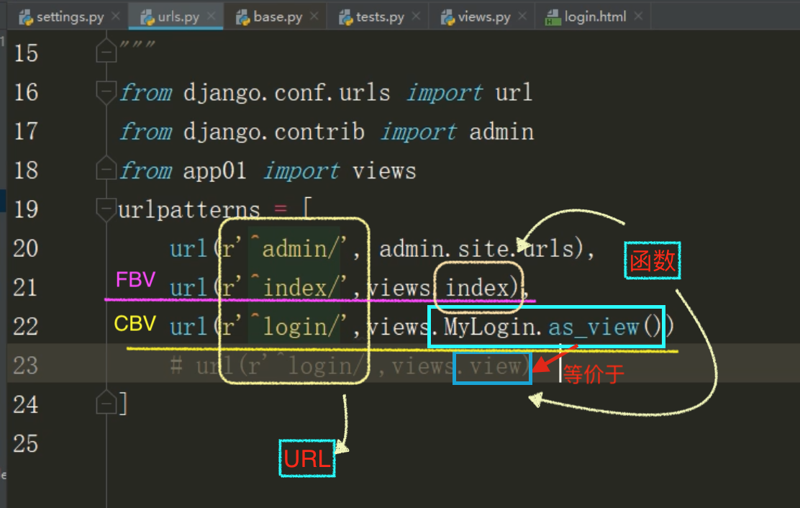The image size is (800, 508).
Task: Collapse the docstring fold marker on line 15
Action: (x=106, y=53)
